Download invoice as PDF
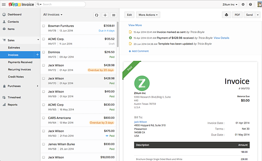The height and width of the screenshot is (161, 262). [x=237, y=15]
